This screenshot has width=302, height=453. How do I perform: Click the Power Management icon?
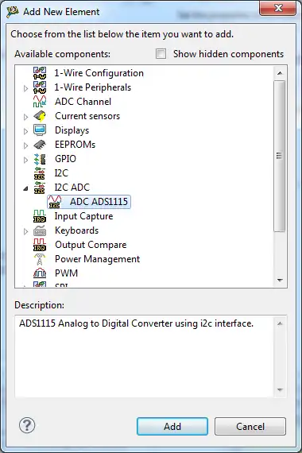pyautogui.click(x=40, y=259)
